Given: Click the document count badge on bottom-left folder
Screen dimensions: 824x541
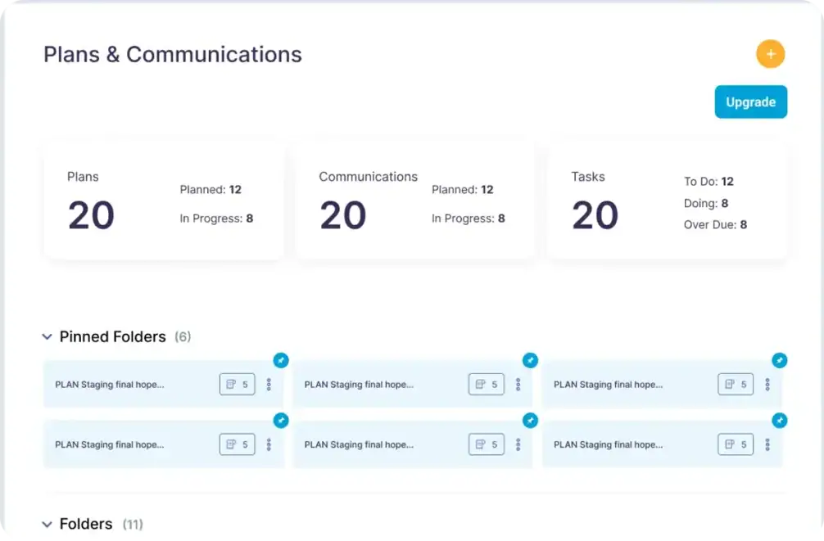Looking at the screenshot, I should click(x=237, y=444).
